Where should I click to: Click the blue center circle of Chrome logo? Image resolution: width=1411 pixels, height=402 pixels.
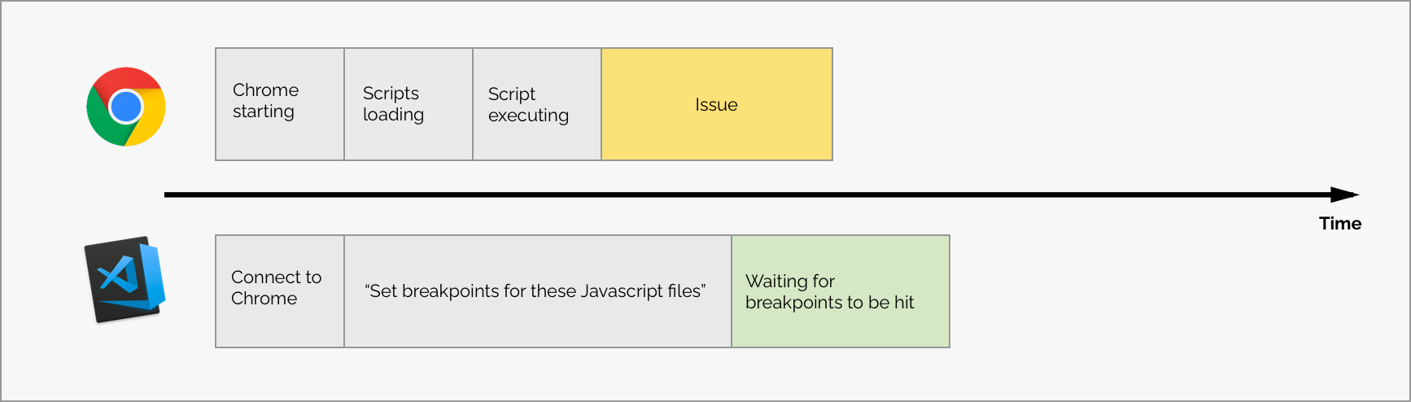tap(126, 107)
